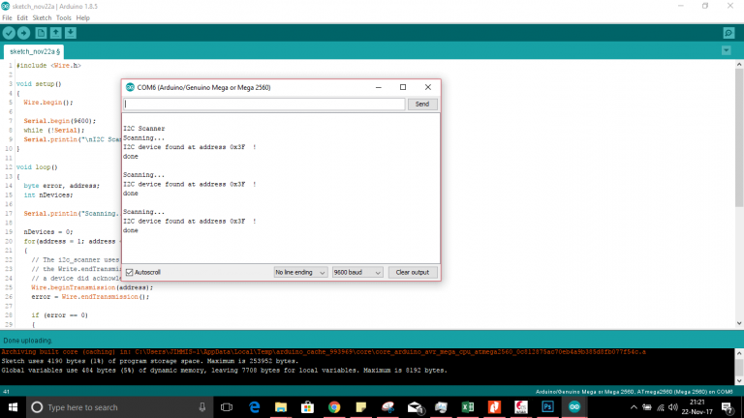Viewport: 744px width, 418px height.
Task: Click the red-and-white app icon beside Photoshop
Action: 521,407
